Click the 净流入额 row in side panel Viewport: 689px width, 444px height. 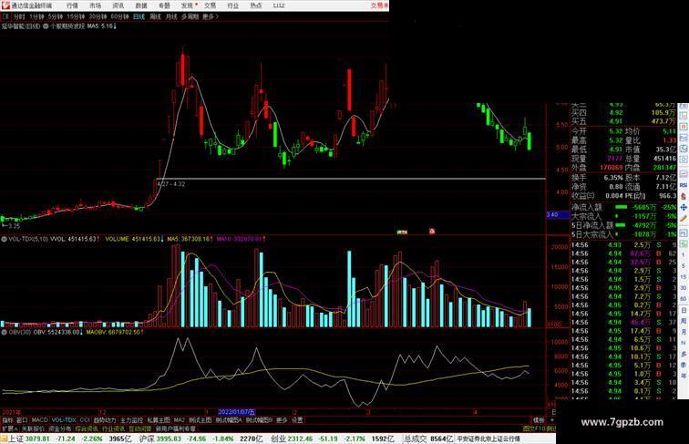coord(623,207)
